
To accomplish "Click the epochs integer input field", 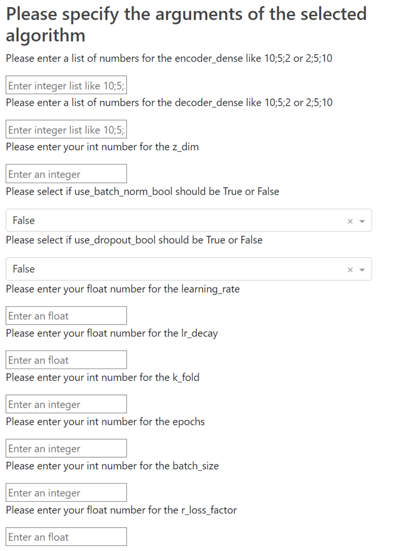I will click(66, 448).
